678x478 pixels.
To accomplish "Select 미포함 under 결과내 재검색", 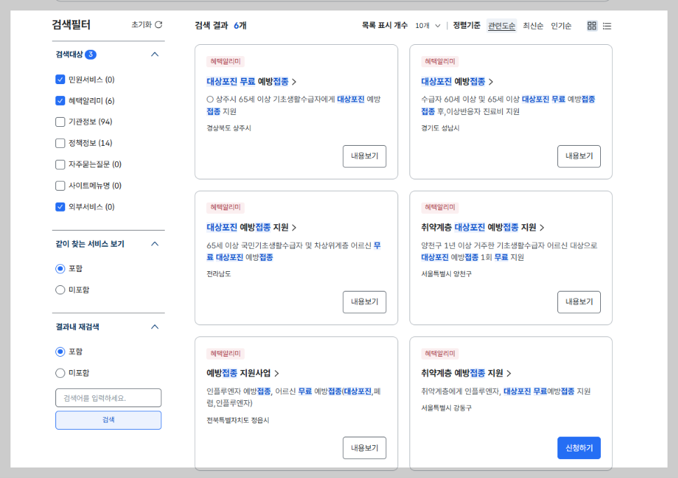I will (x=60, y=373).
